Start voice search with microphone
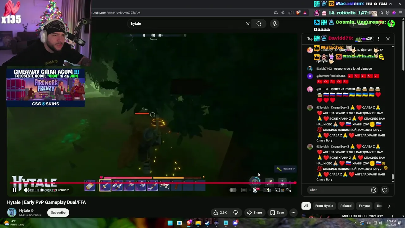This screenshot has width=405, height=228. tap(275, 24)
